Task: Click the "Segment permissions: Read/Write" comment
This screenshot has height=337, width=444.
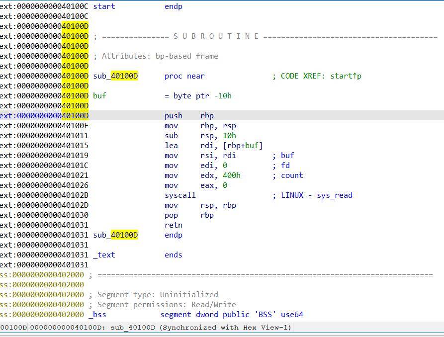Action: pos(166,305)
